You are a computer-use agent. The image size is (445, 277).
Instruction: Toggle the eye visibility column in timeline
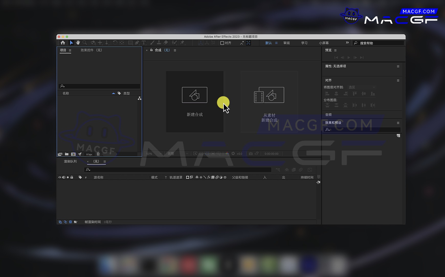click(60, 177)
